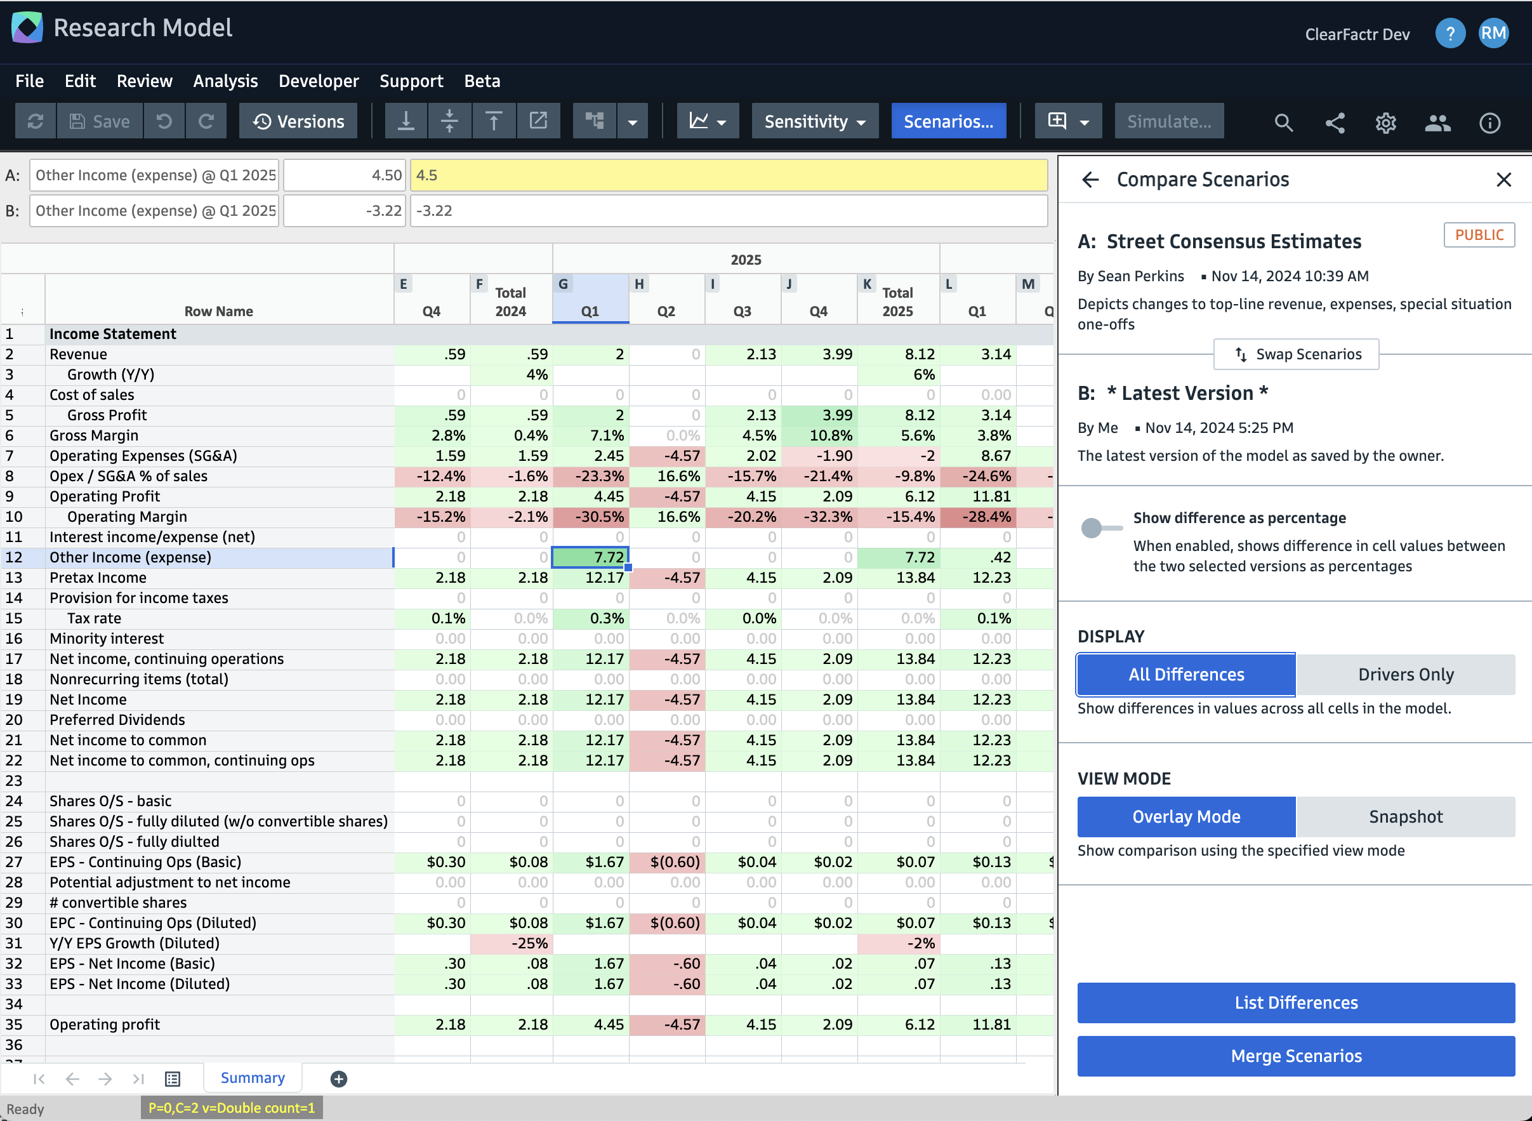Open the sheet list icon

point(173,1079)
